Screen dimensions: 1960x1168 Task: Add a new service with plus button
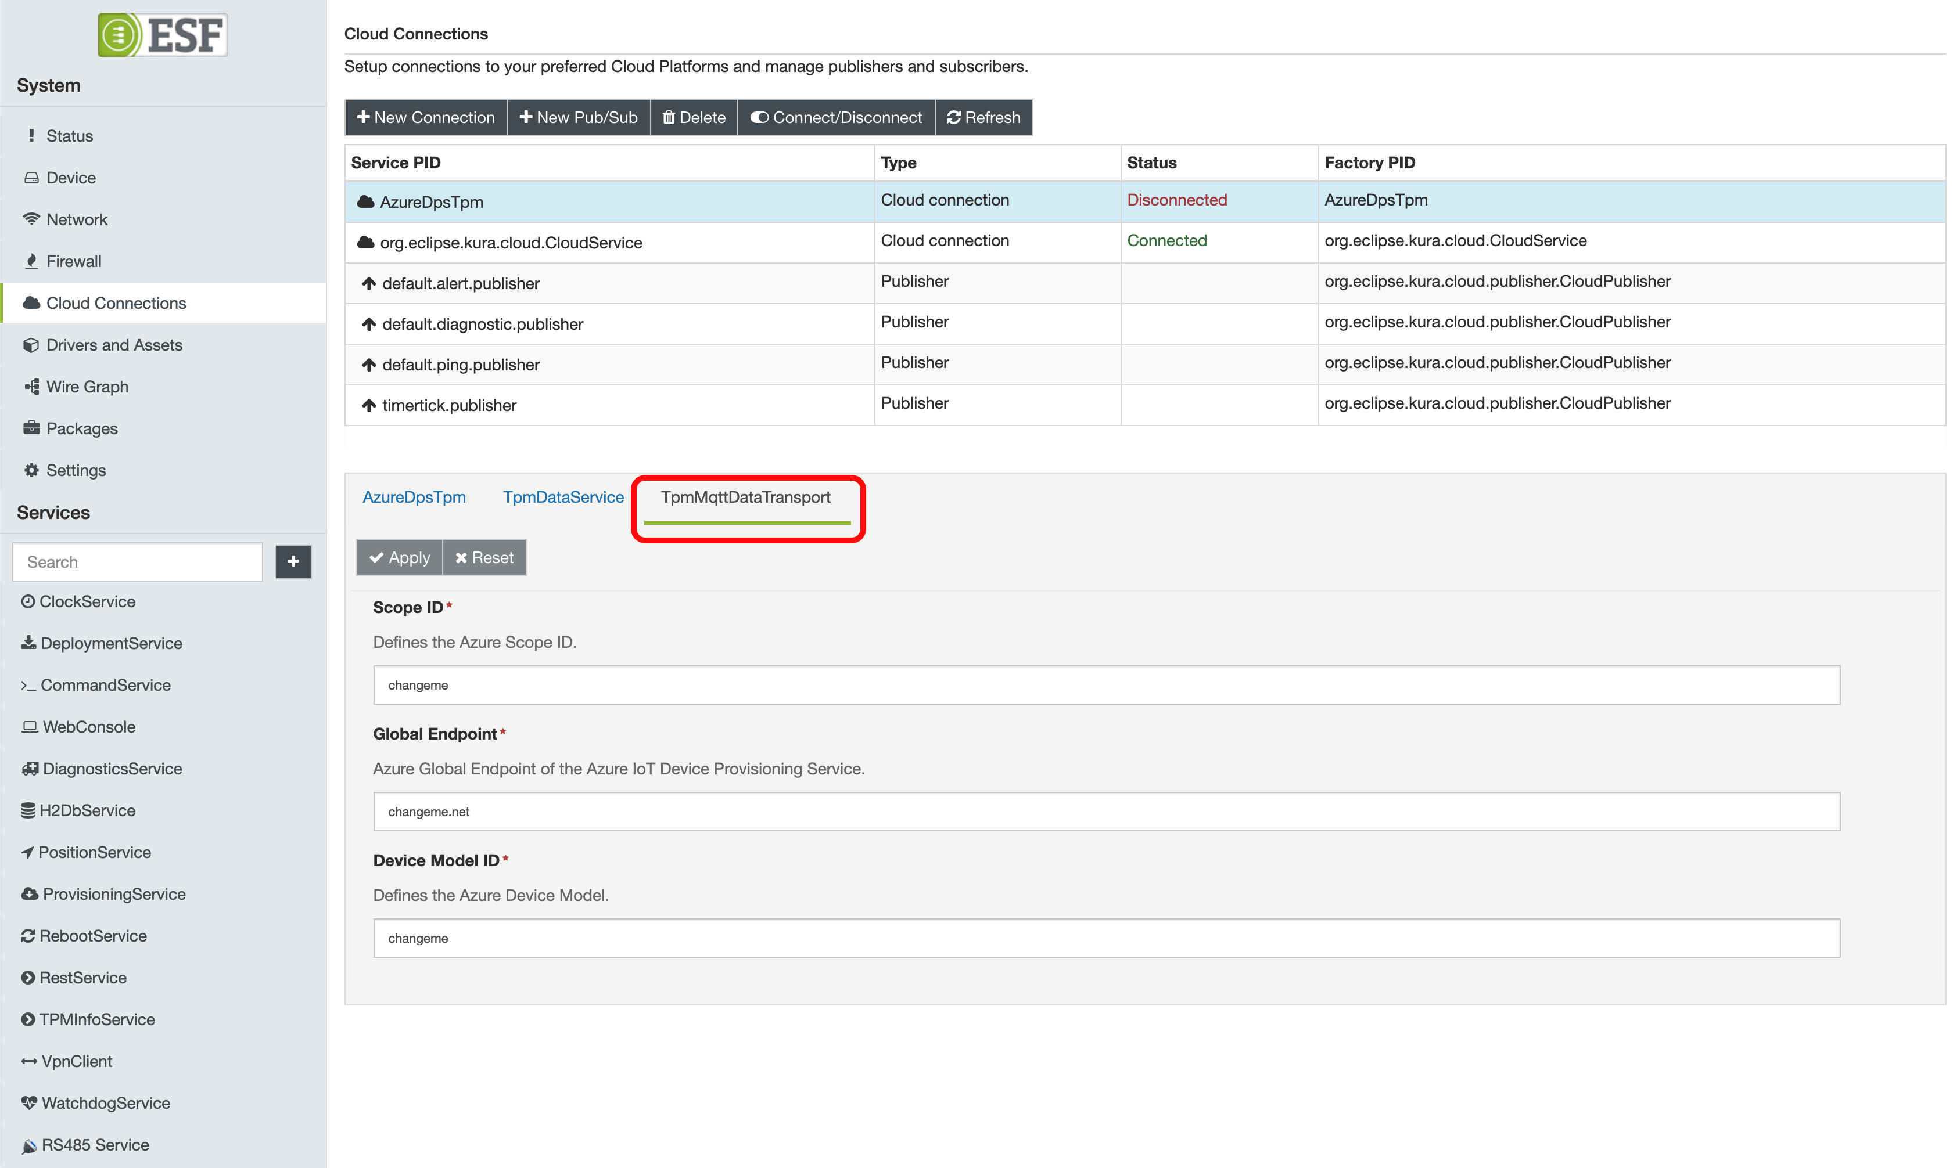tap(293, 562)
